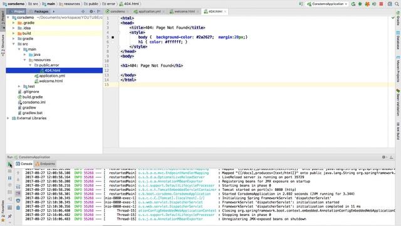Click the Run icon in top toolbar

(x=353, y=4)
